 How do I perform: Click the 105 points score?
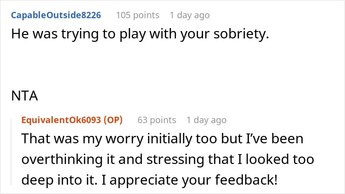[138, 15]
